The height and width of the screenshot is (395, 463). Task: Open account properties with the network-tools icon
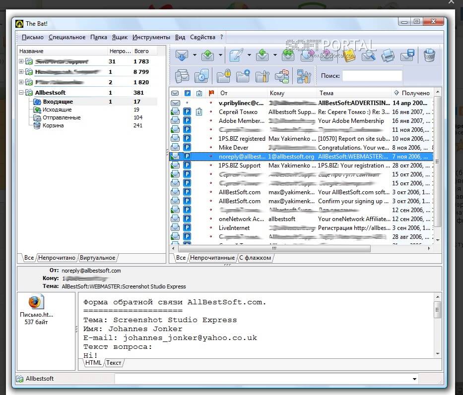tap(304, 76)
